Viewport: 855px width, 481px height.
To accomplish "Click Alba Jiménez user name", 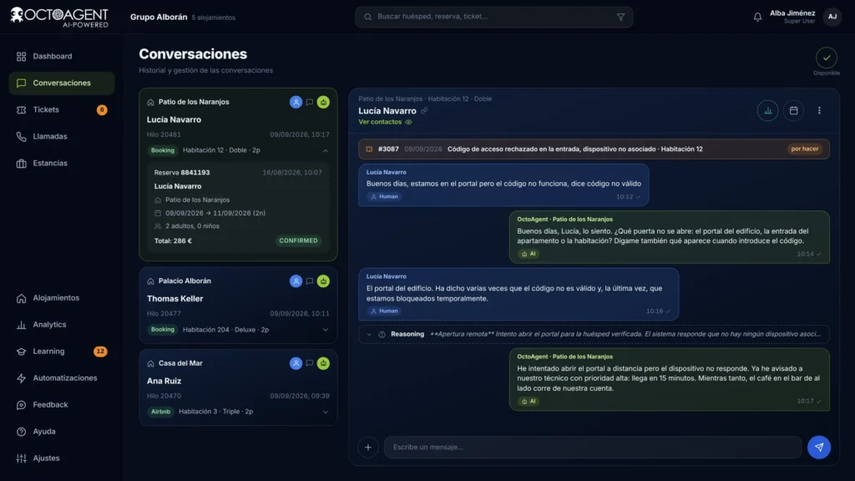I will click(792, 13).
